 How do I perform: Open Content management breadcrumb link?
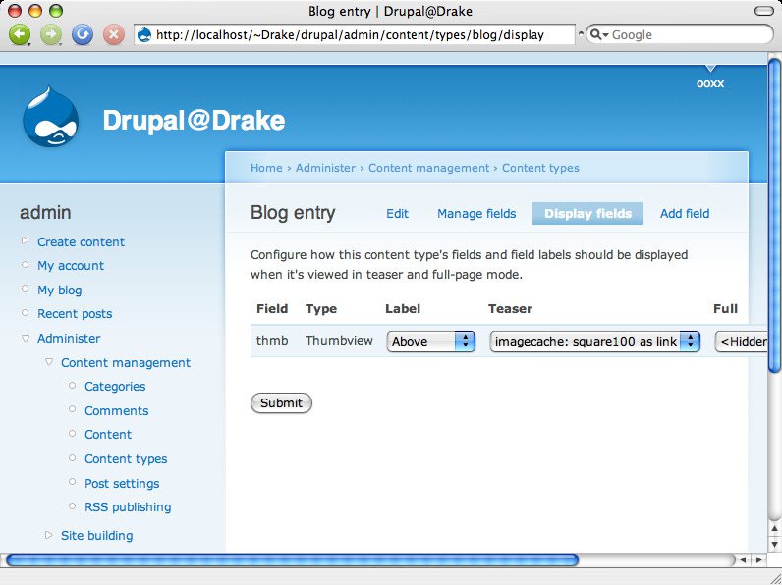pyautogui.click(x=429, y=168)
